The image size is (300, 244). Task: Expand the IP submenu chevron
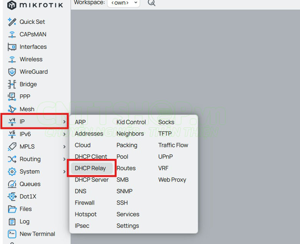pyautogui.click(x=64, y=122)
